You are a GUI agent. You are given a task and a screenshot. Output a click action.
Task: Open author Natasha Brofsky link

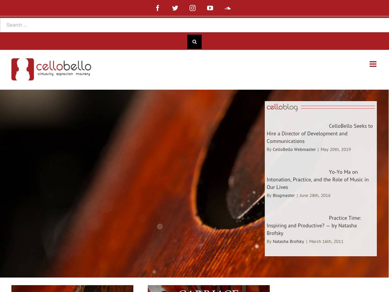pyautogui.click(x=288, y=241)
